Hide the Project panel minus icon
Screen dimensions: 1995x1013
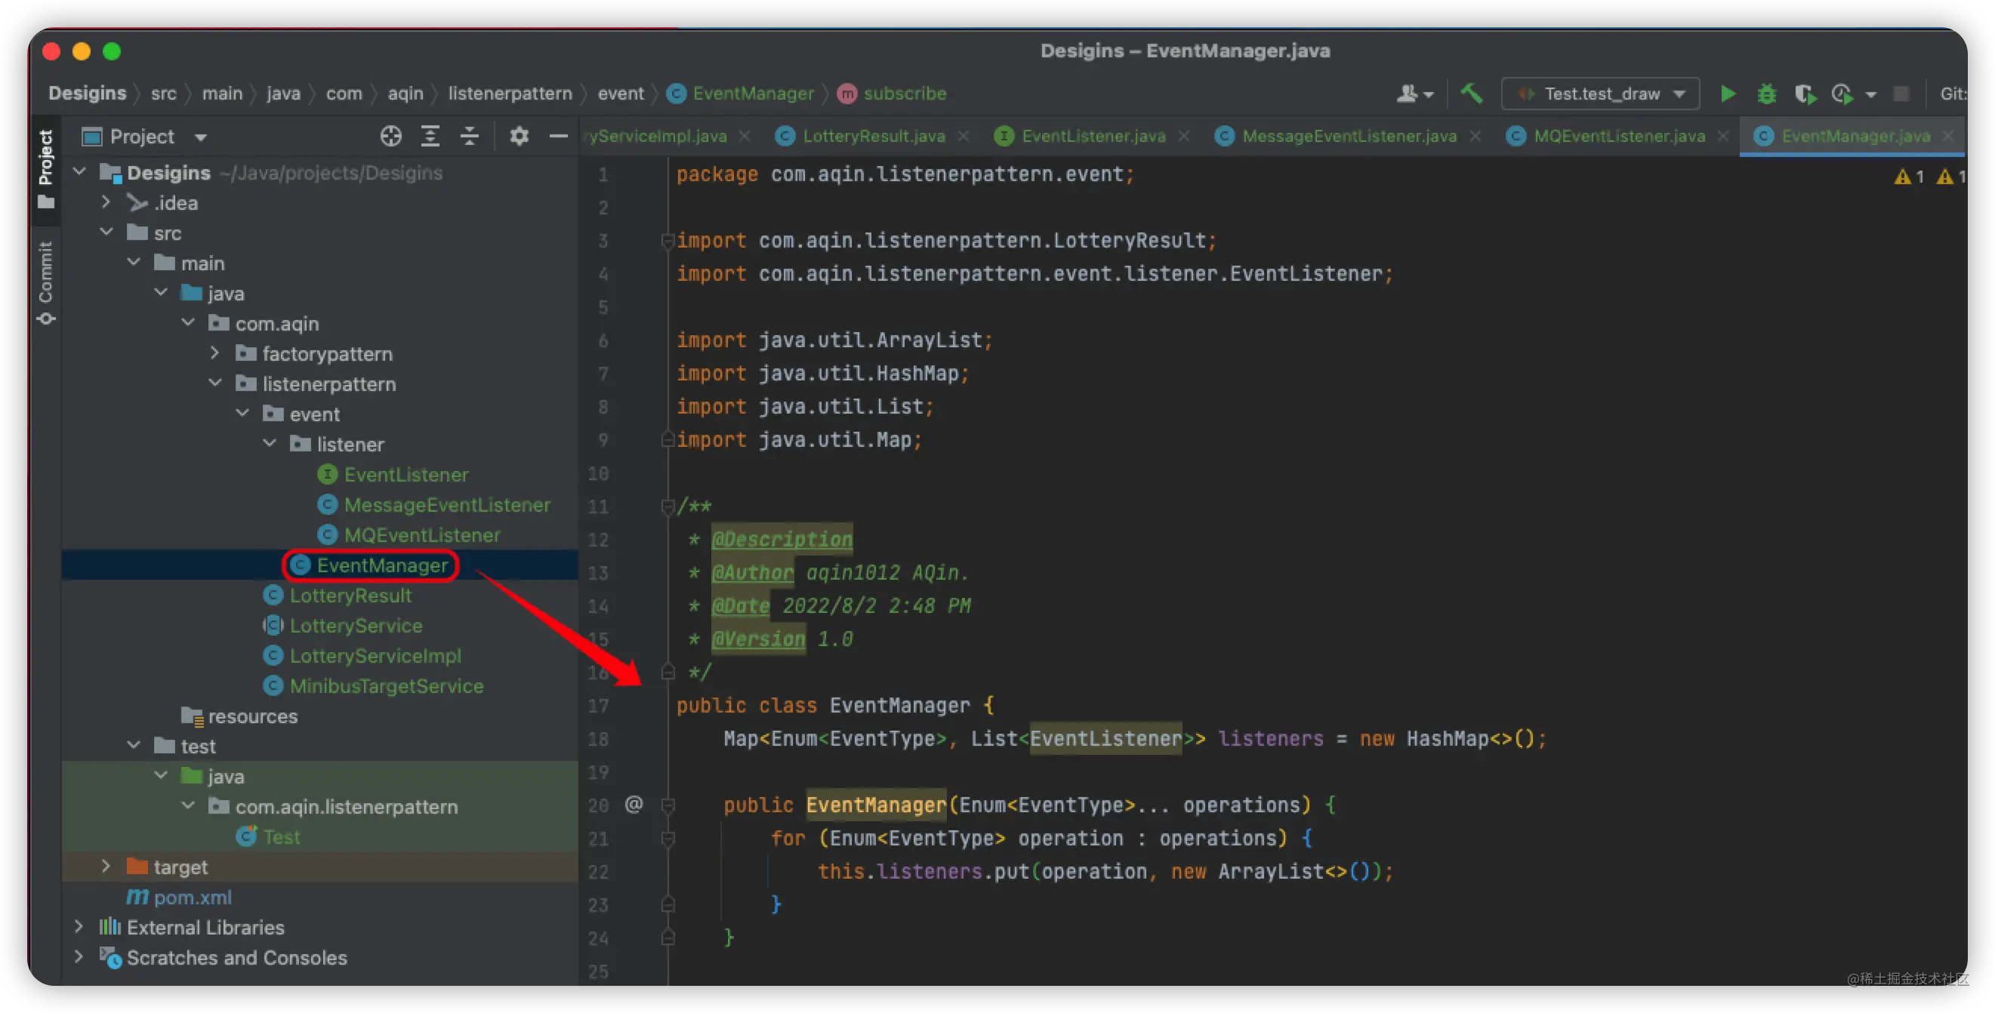pos(558,137)
